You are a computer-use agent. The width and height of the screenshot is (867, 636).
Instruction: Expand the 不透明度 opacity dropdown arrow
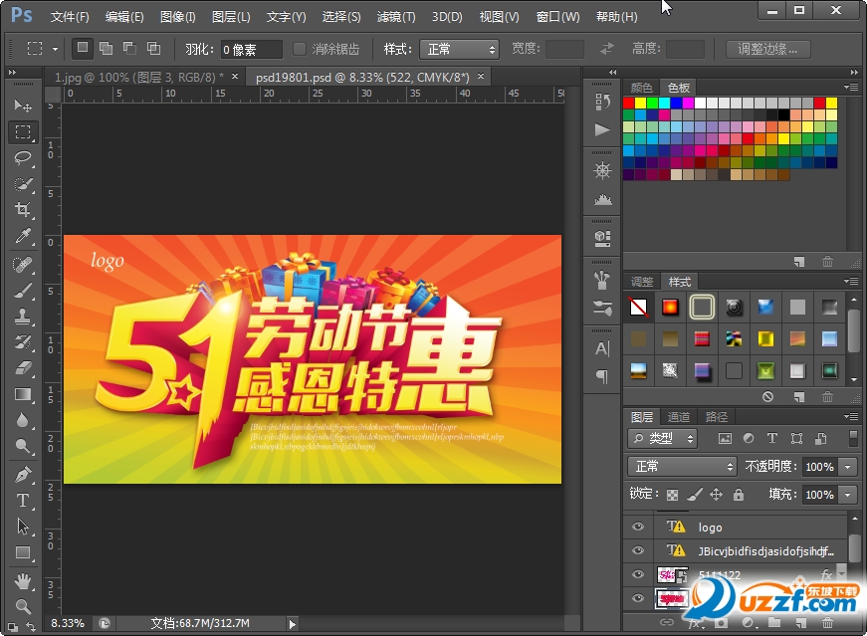point(847,466)
